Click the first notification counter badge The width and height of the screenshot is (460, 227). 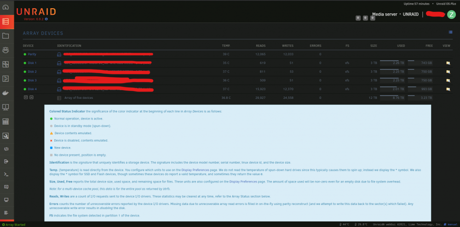click(358, 18)
